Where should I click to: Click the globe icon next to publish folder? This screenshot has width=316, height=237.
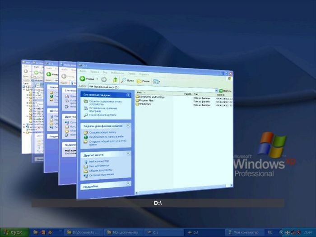[x=86, y=137]
